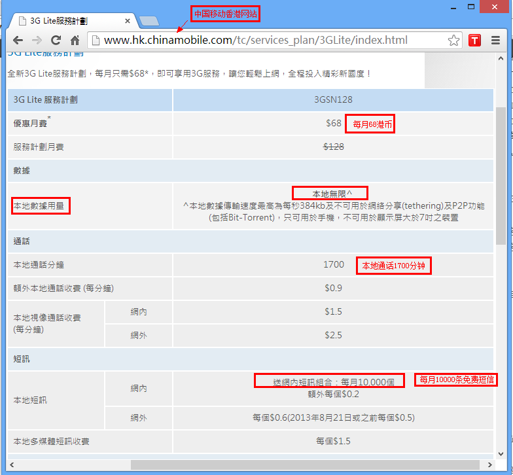Click the 每個$0.6 off-network SMS rate

(334, 417)
